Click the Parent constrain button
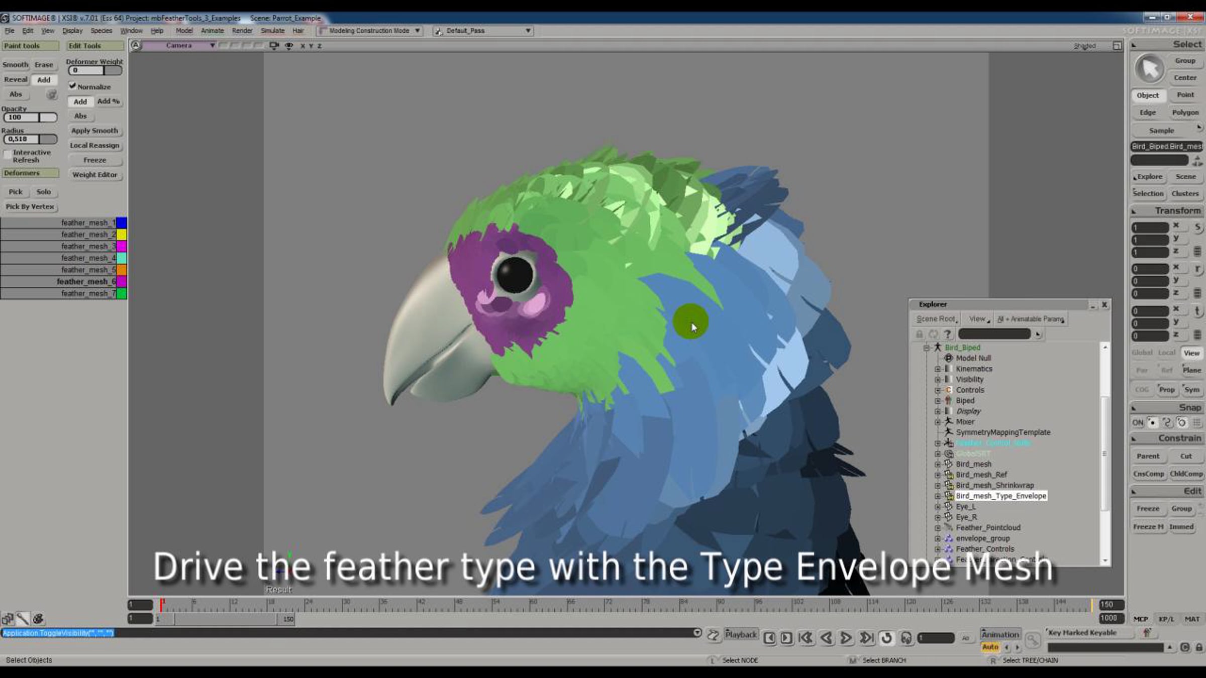The width and height of the screenshot is (1206, 678). coord(1148,456)
